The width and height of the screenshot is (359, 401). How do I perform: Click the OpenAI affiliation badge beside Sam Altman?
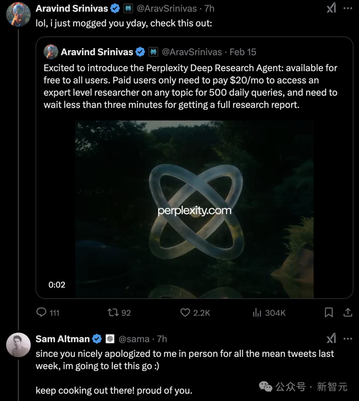tap(110, 339)
